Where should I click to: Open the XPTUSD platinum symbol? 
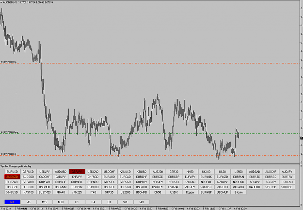[x=271, y=187]
